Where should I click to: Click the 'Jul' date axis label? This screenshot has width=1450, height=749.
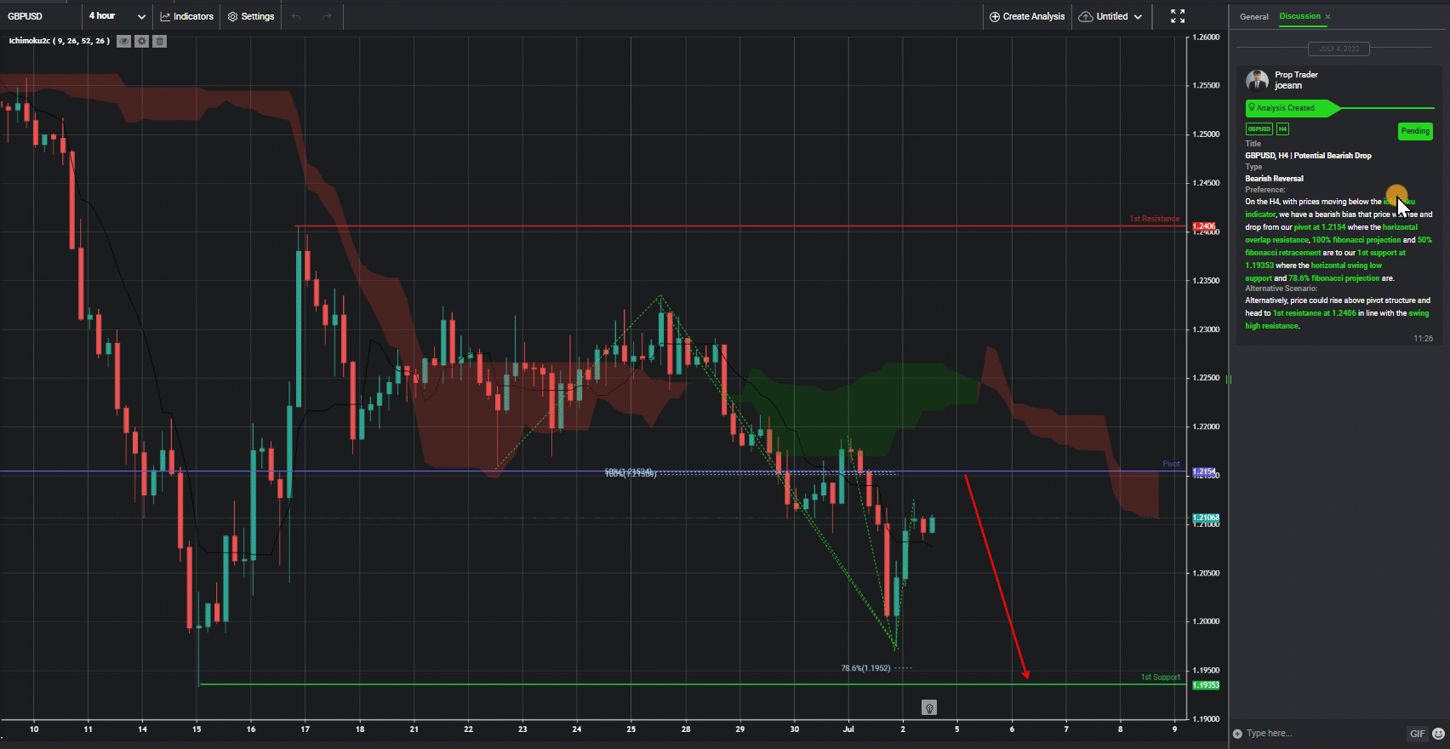pyautogui.click(x=848, y=729)
